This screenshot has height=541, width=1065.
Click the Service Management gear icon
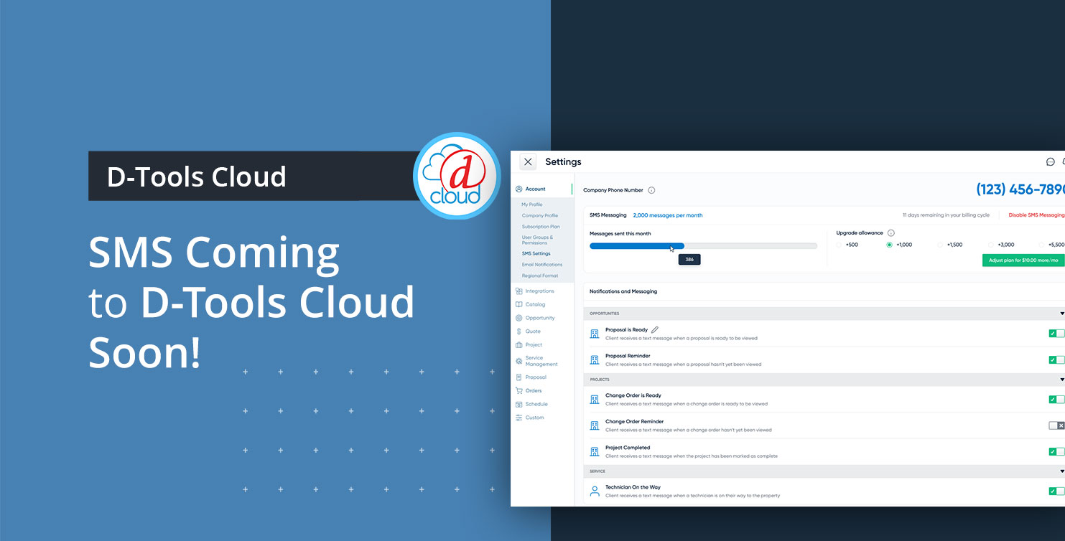tap(519, 361)
